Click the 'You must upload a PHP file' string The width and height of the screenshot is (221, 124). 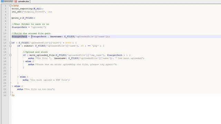[x=49, y=80]
